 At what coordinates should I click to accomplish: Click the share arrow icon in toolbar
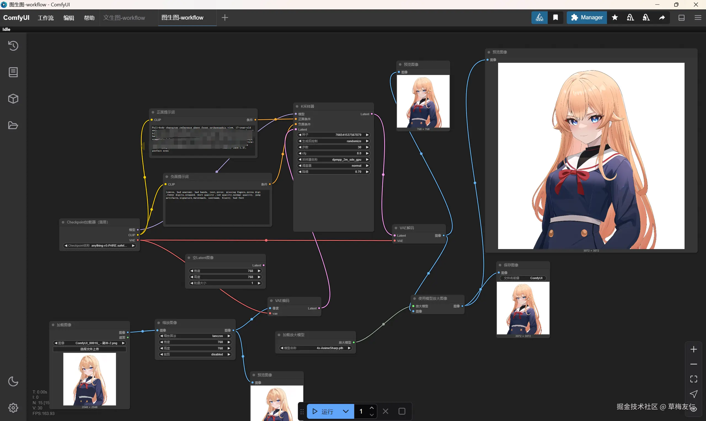pos(662,18)
